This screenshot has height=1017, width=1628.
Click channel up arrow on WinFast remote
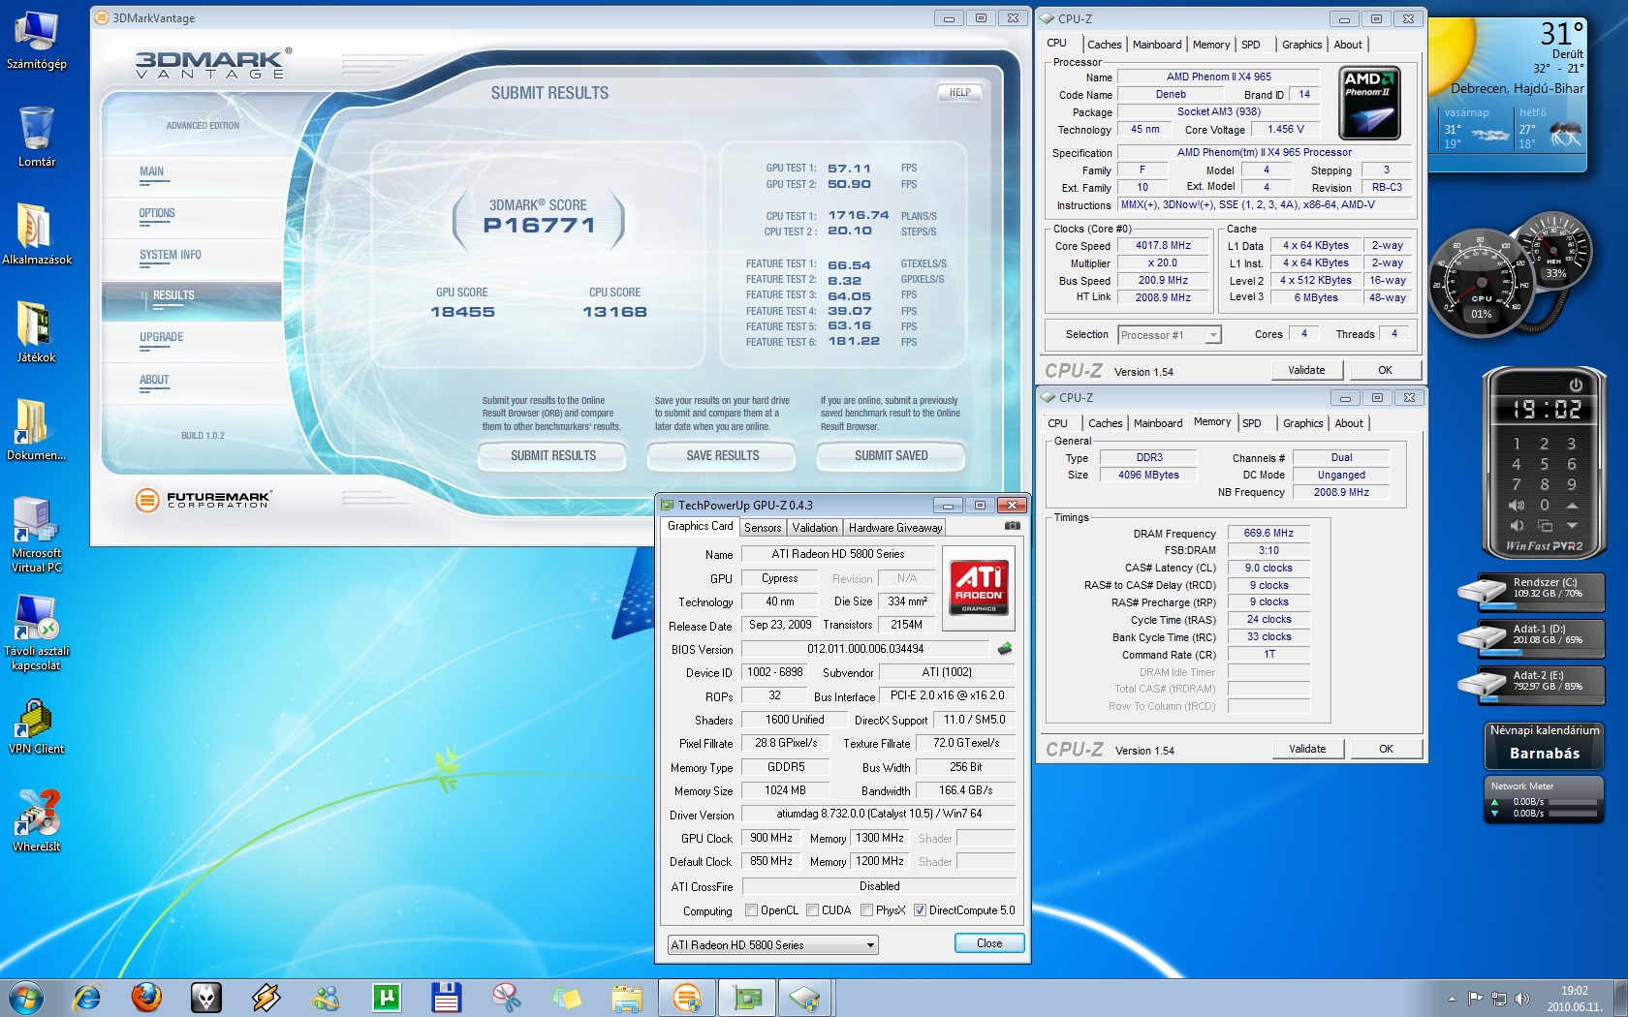[1572, 505]
